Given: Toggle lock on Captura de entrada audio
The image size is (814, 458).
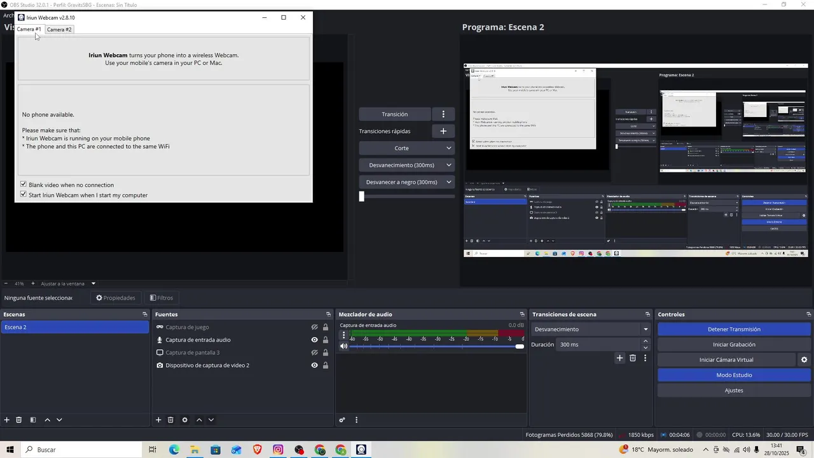Looking at the screenshot, I should click(326, 340).
